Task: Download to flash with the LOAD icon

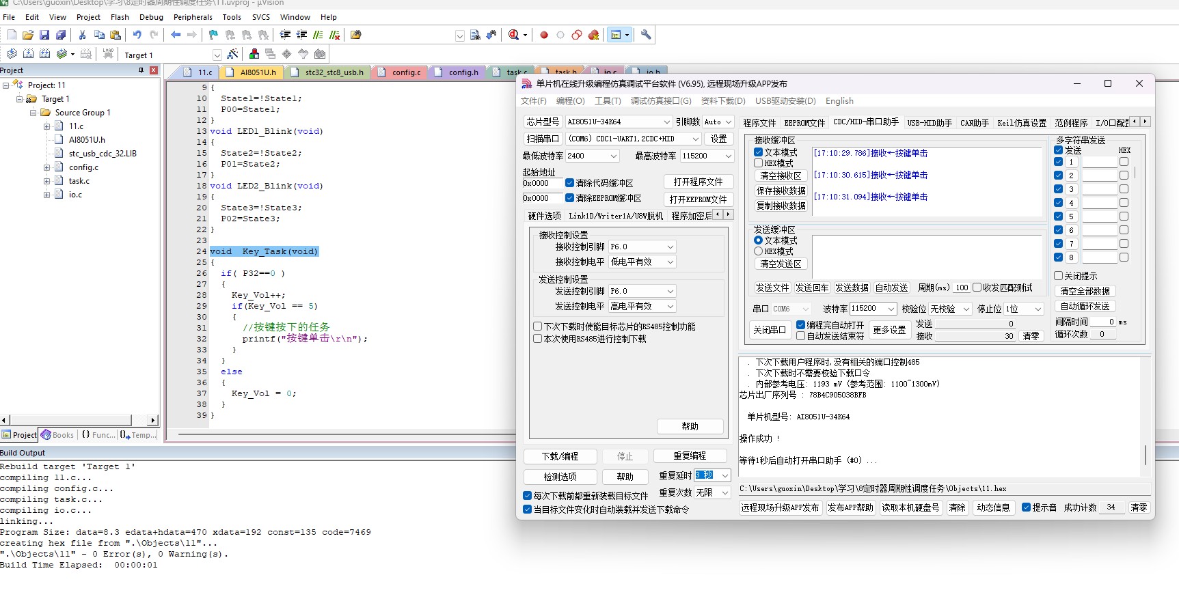Action: pyautogui.click(x=108, y=54)
